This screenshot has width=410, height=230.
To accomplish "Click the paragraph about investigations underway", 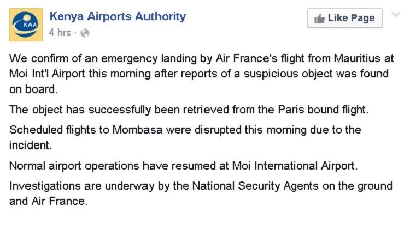I will click(x=201, y=193).
